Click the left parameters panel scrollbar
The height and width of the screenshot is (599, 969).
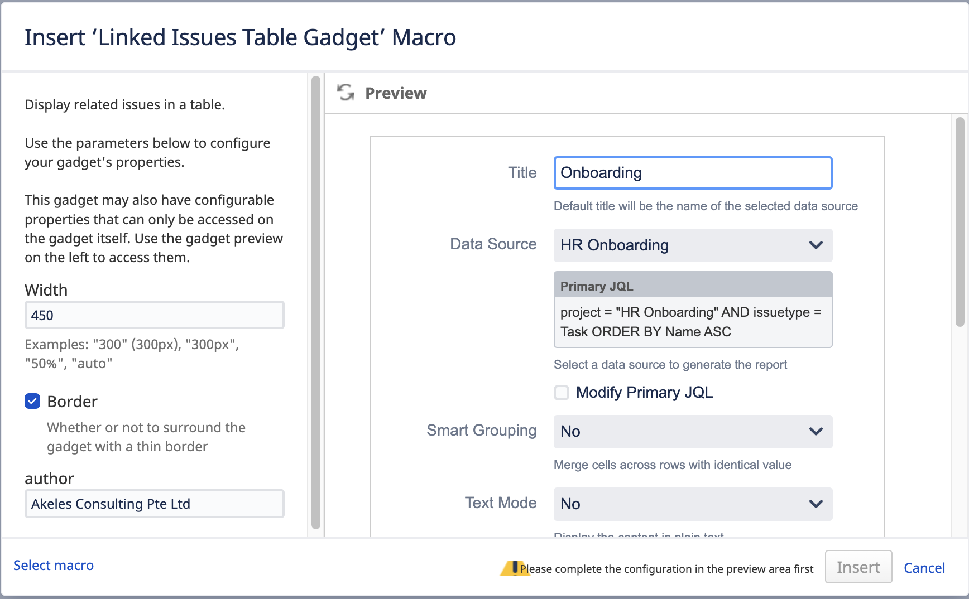click(x=316, y=301)
